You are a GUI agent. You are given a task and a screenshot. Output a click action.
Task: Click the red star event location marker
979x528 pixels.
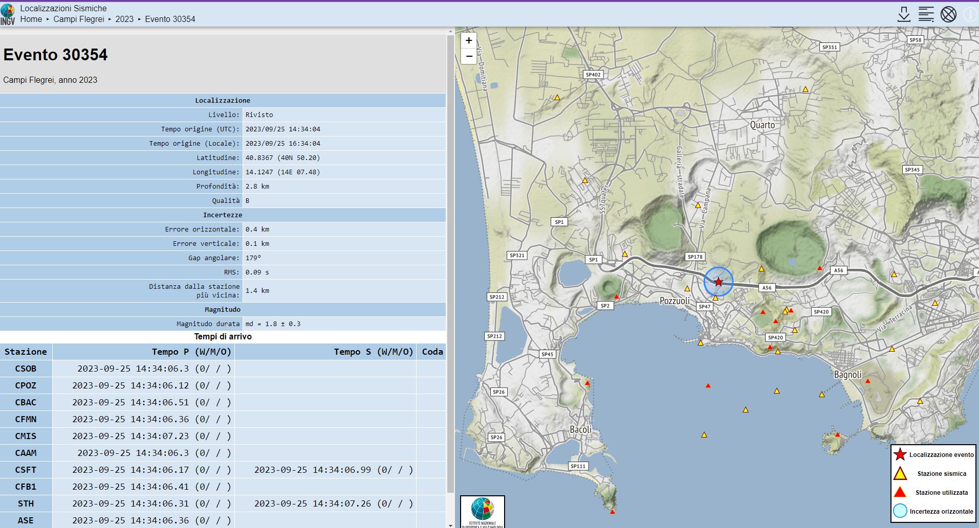719,282
